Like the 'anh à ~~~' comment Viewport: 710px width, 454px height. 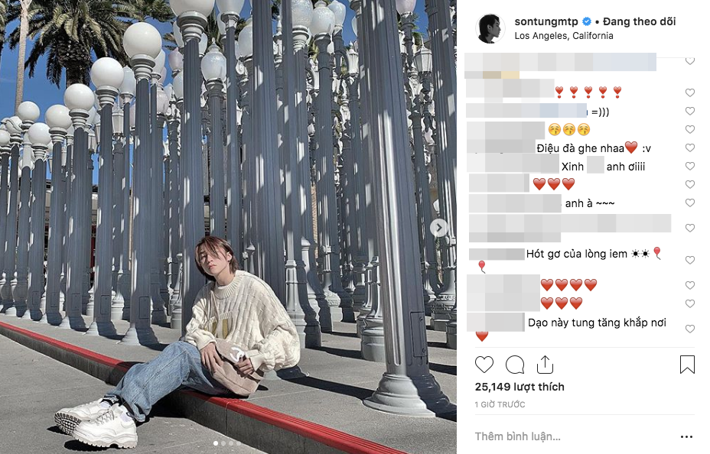click(x=689, y=203)
